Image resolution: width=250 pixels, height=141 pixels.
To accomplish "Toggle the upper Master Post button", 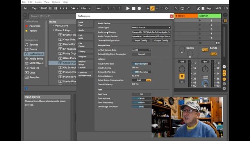I will [205, 50].
